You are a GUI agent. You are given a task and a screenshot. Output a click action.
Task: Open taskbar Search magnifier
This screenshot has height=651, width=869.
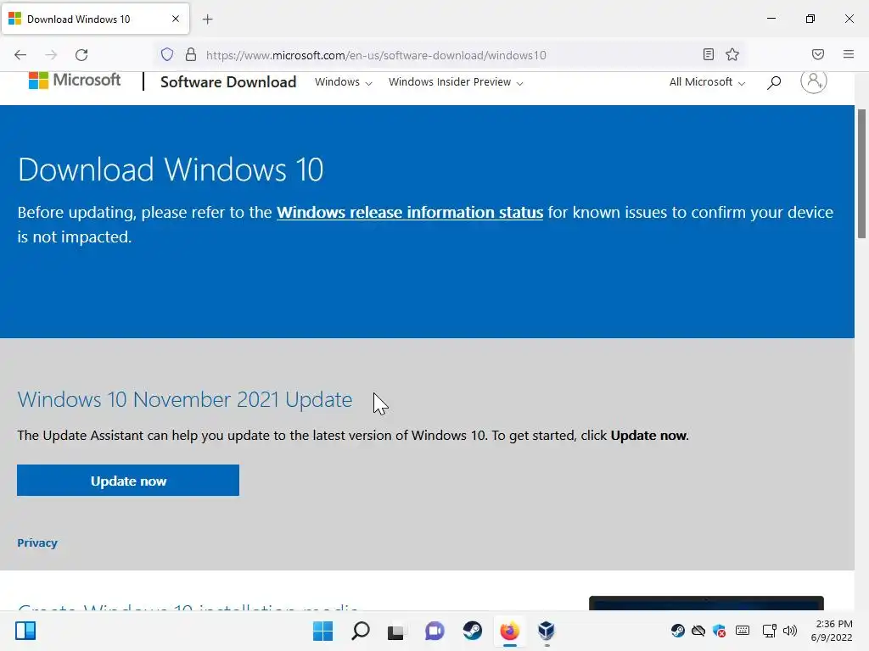(360, 631)
